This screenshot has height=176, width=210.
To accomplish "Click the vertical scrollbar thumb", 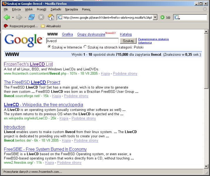I will (x=206, y=61).
